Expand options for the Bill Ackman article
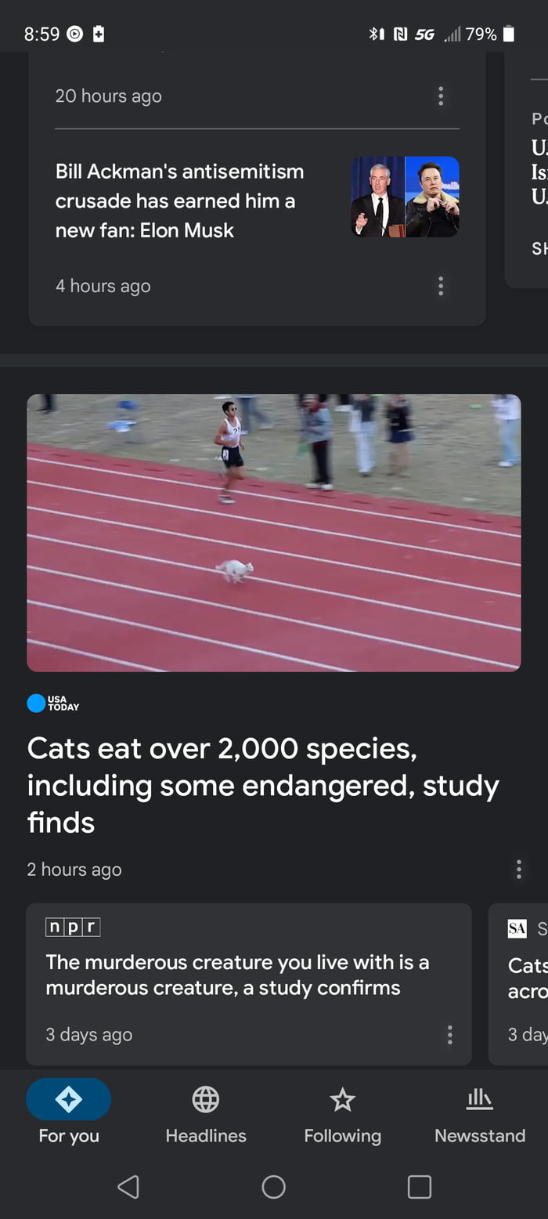 pos(441,287)
